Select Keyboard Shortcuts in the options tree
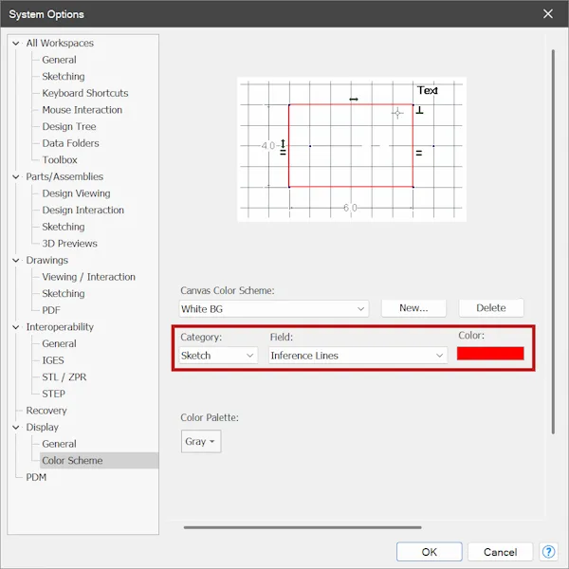Screen dimensions: 569x569 (x=85, y=93)
